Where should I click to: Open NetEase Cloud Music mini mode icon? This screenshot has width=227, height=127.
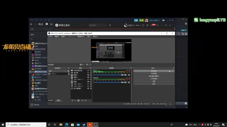[x=157, y=25]
